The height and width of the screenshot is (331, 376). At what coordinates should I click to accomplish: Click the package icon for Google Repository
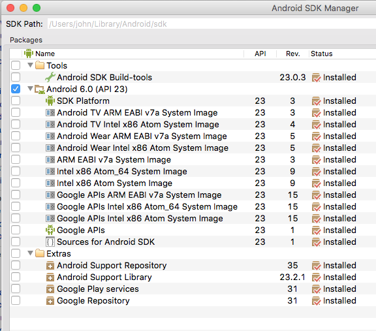pos(50,300)
